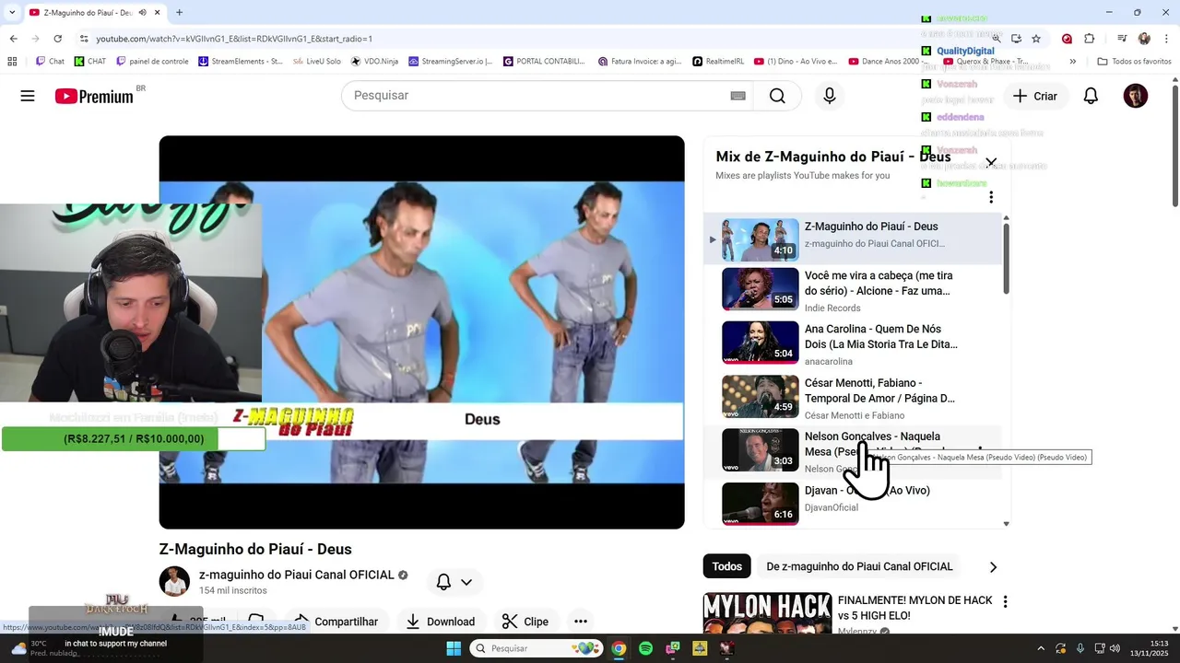Click the Download button
The image size is (1180, 663).
(441, 622)
